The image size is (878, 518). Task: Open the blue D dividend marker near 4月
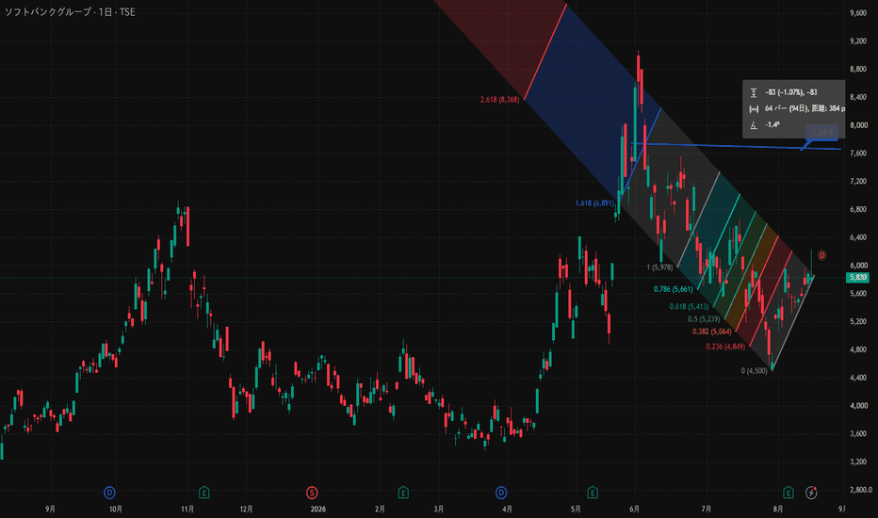pyautogui.click(x=501, y=493)
